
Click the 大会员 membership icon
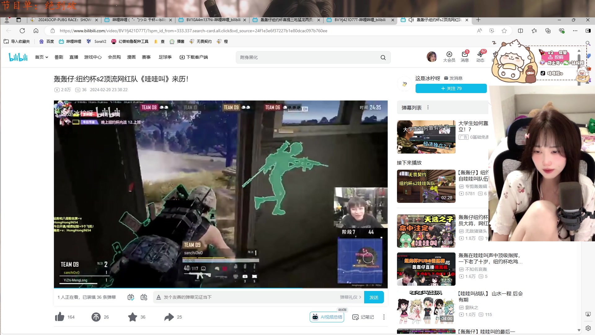(449, 55)
